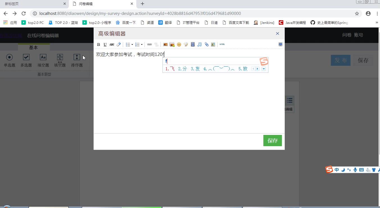Choose the kaomoji IME candidate 4

pyautogui.click(x=219, y=69)
